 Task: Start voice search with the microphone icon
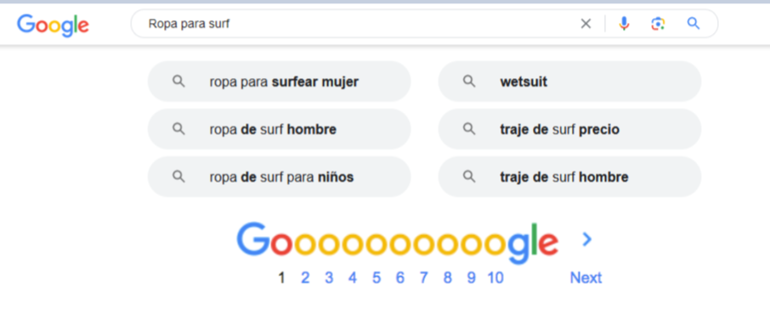624,24
